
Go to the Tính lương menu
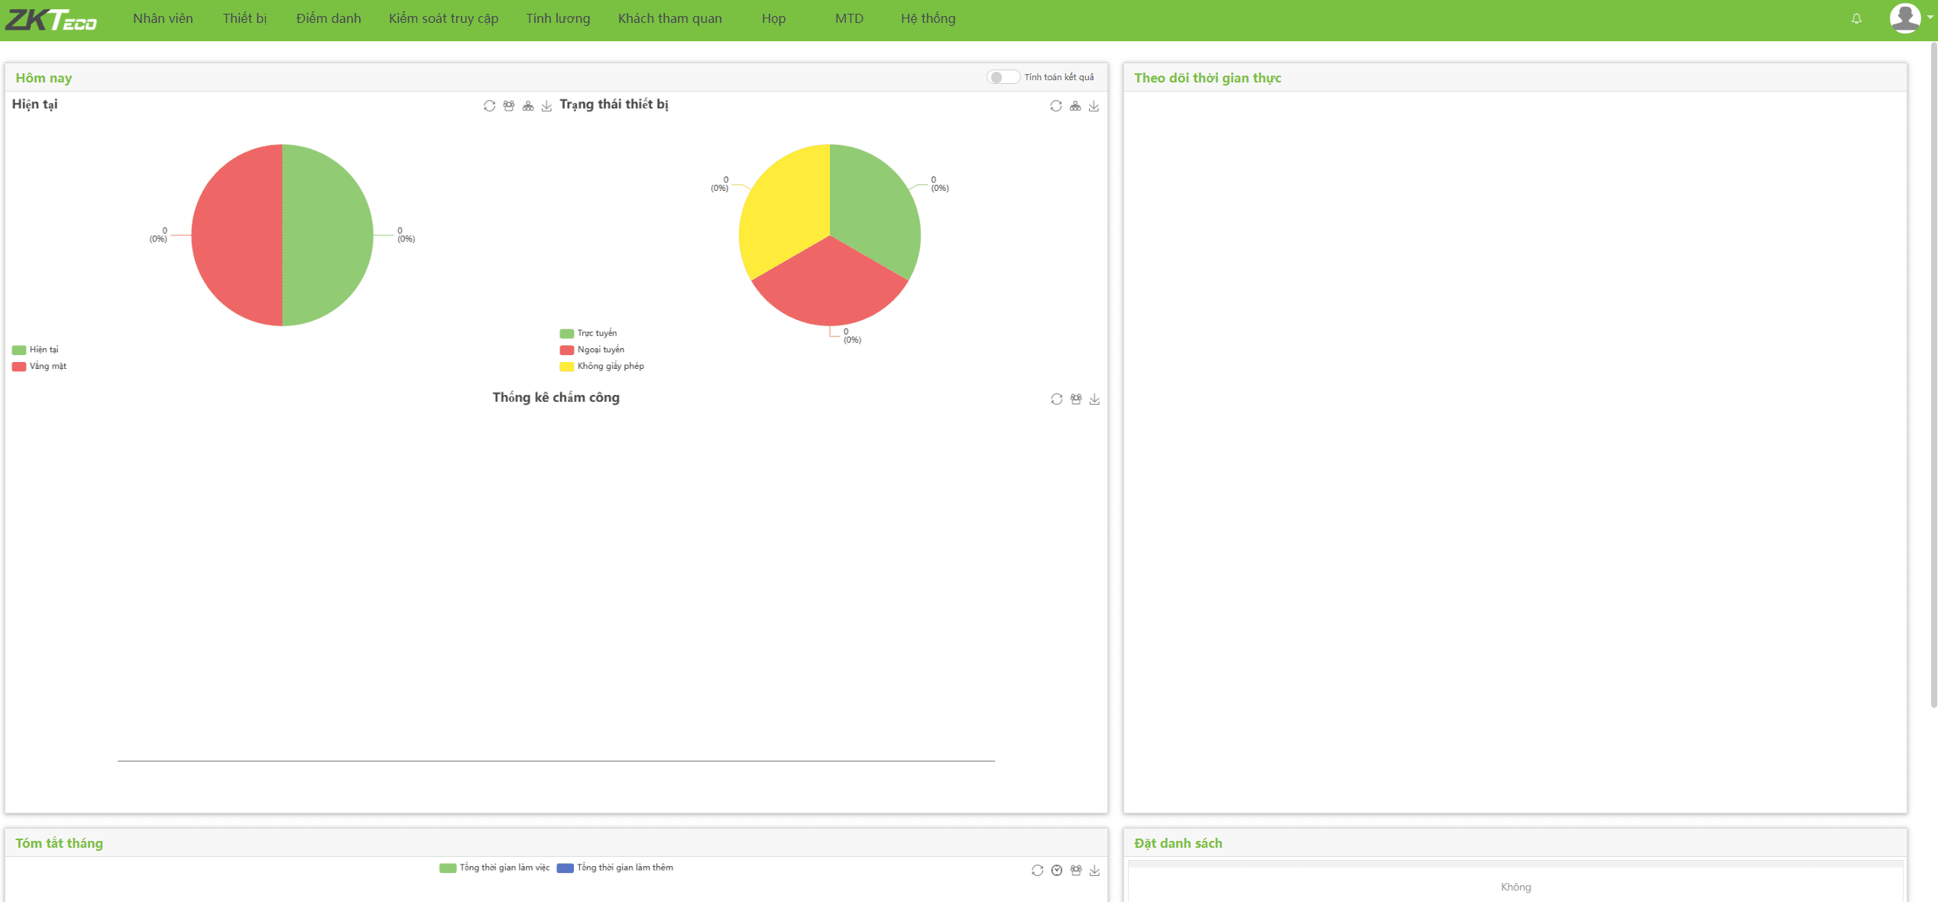(558, 18)
